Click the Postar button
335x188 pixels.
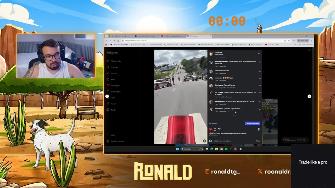click(258, 141)
